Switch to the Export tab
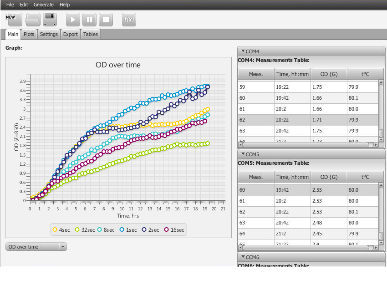387x285 pixels. [x=70, y=34]
